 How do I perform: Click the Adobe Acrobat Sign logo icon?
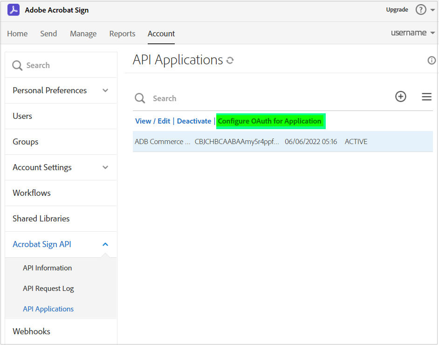[14, 10]
